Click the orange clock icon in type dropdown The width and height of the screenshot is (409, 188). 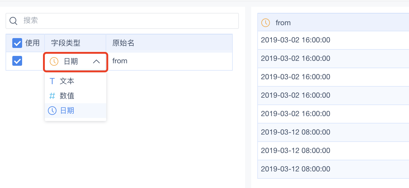54,61
